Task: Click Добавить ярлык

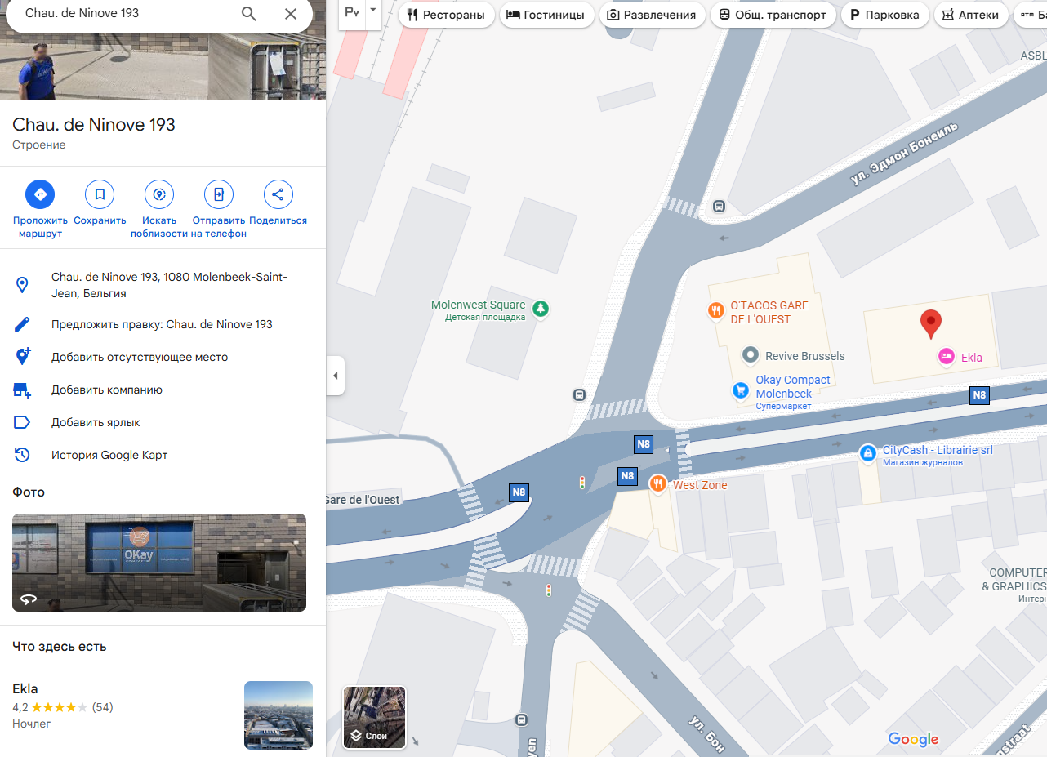Action: click(x=163, y=422)
